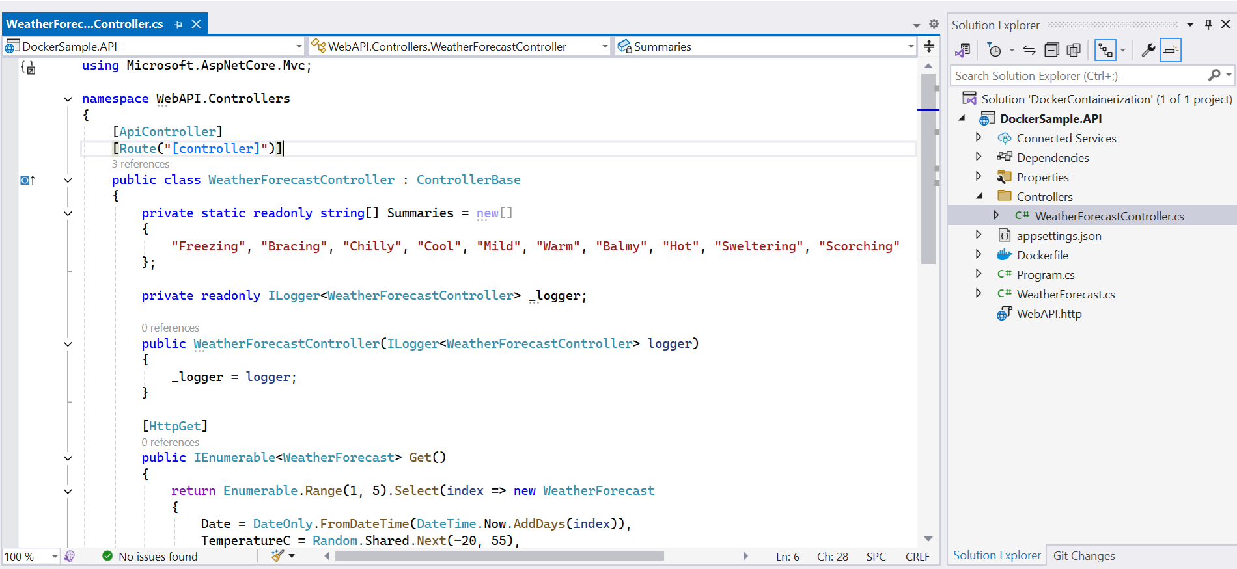Viewport: 1237px width, 569px height.
Task: Click the search magnifier icon in Solution Explorer
Action: point(1214,76)
